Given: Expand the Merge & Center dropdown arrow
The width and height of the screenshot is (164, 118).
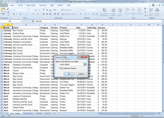Looking at the screenshot, I should coord(77,14).
